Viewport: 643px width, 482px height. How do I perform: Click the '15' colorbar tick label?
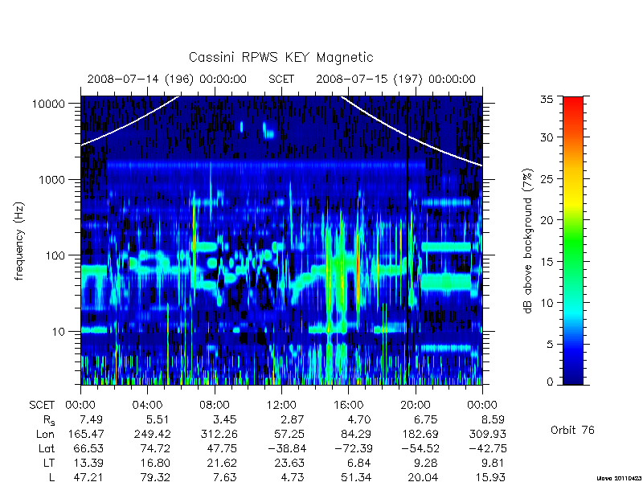547,262
